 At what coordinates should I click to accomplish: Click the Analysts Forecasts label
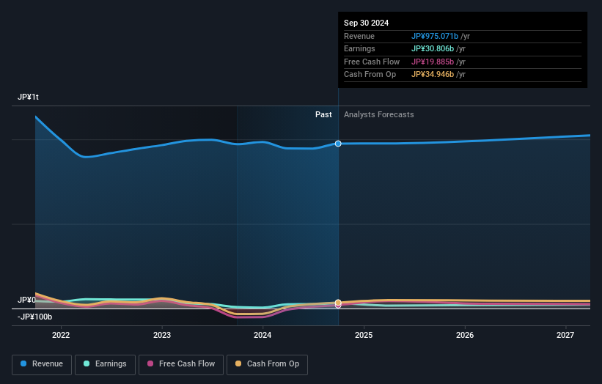tap(378, 115)
